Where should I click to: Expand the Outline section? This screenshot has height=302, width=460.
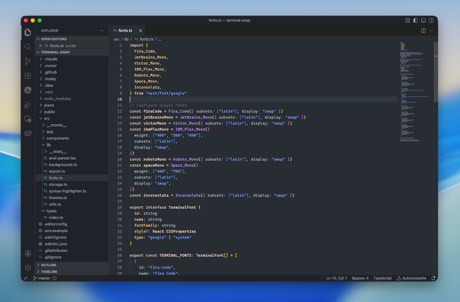click(x=72, y=265)
